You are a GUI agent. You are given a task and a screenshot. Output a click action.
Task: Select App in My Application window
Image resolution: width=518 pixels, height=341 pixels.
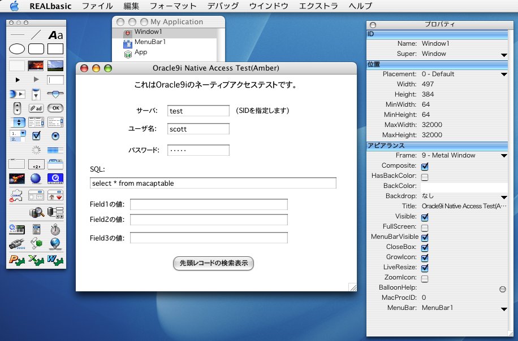[x=141, y=52]
